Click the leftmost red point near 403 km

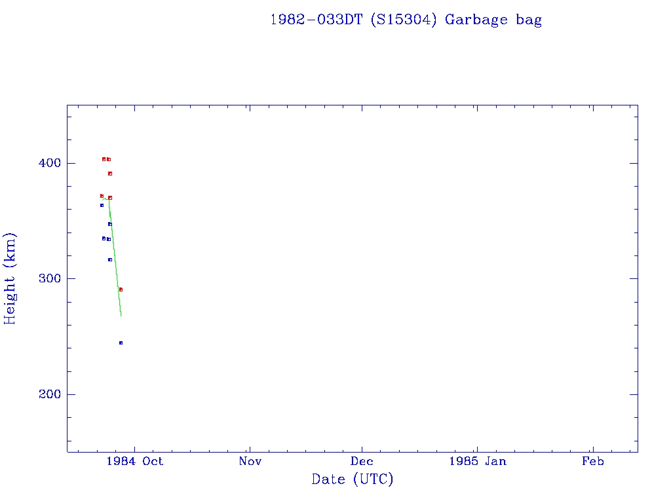(104, 159)
